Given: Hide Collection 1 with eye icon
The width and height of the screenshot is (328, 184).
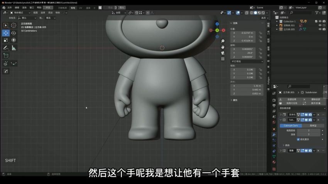Looking at the screenshot, I should 320,21.
